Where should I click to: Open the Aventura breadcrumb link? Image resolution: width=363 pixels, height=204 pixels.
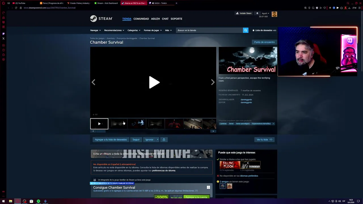tap(111, 38)
